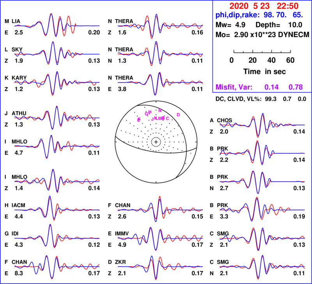Select the "Mw= 4.9" magnitude text
This screenshot has height=284, width=312.
coord(230,25)
